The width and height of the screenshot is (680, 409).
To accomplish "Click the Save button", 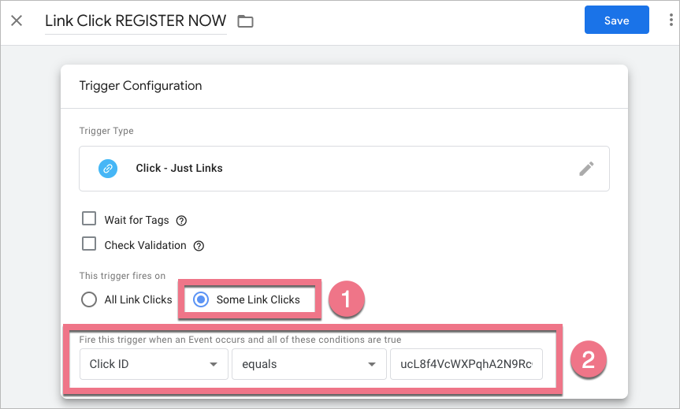I will click(616, 20).
